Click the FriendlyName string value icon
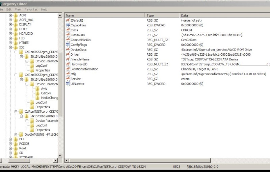 pos(68,59)
